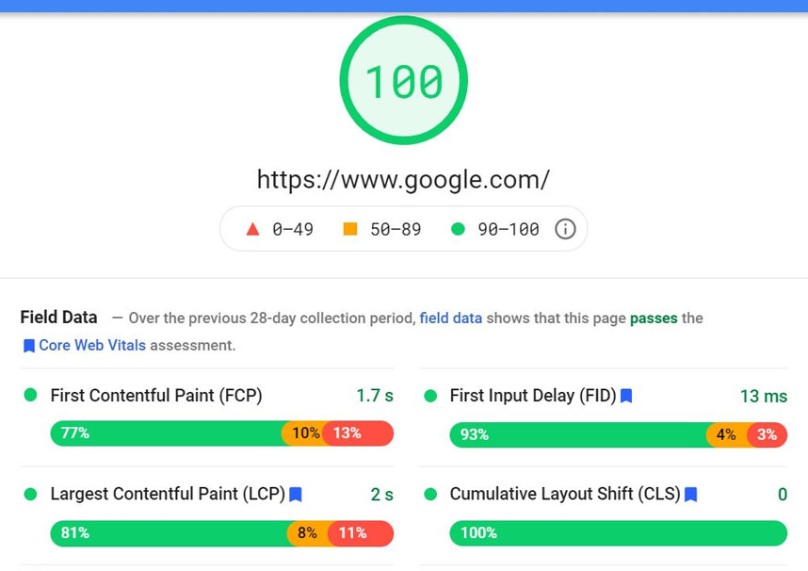Click bookmark icon beside Largest Contentful Paint
The width and height of the screenshot is (808, 571).
[296, 495]
